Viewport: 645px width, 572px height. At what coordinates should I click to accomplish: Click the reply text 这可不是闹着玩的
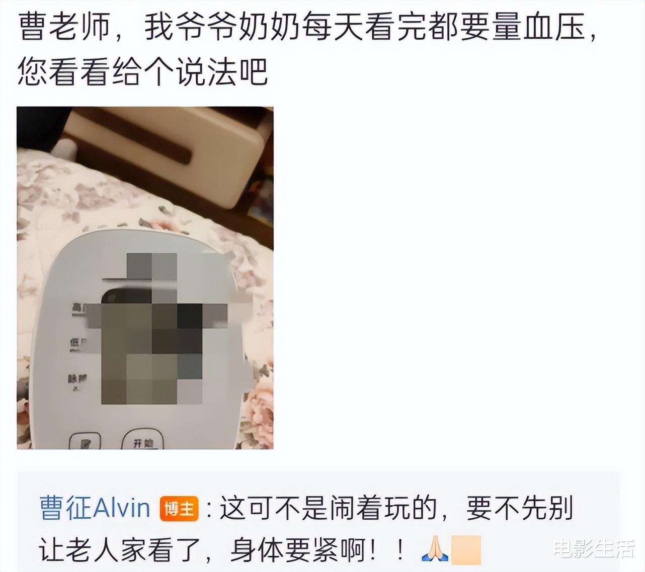pyautogui.click(x=329, y=508)
